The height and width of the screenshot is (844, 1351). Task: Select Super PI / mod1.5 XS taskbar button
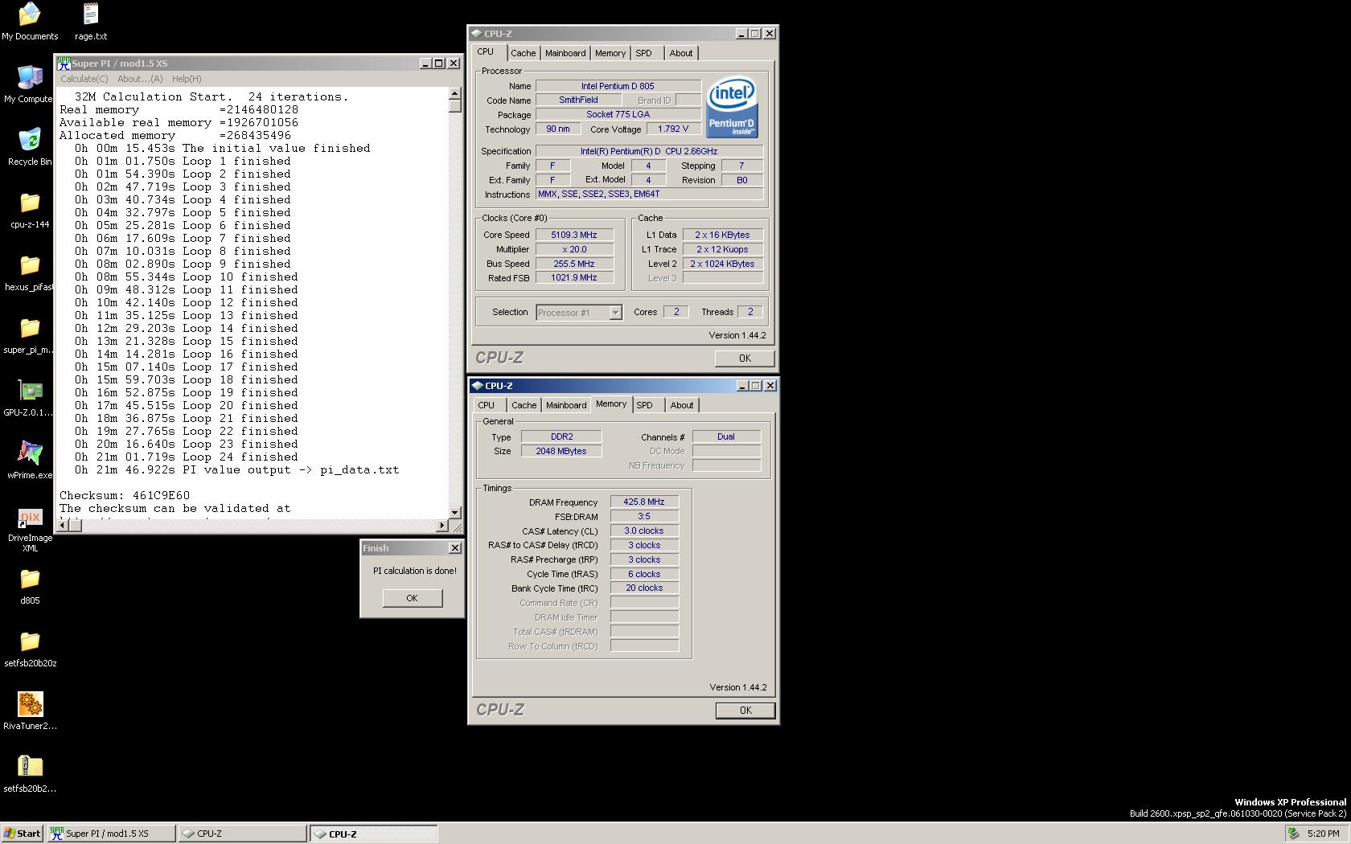[111, 834]
